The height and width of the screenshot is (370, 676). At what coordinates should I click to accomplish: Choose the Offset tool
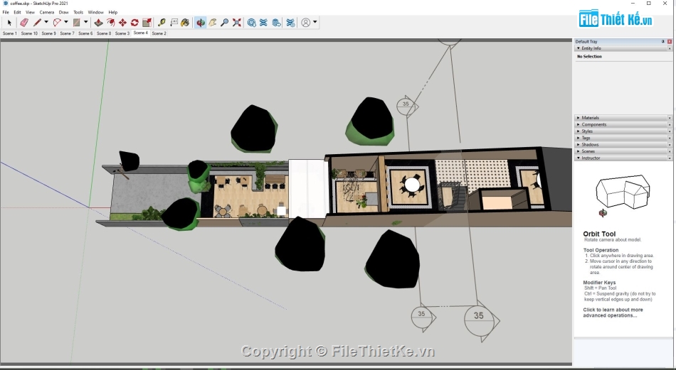coord(110,23)
